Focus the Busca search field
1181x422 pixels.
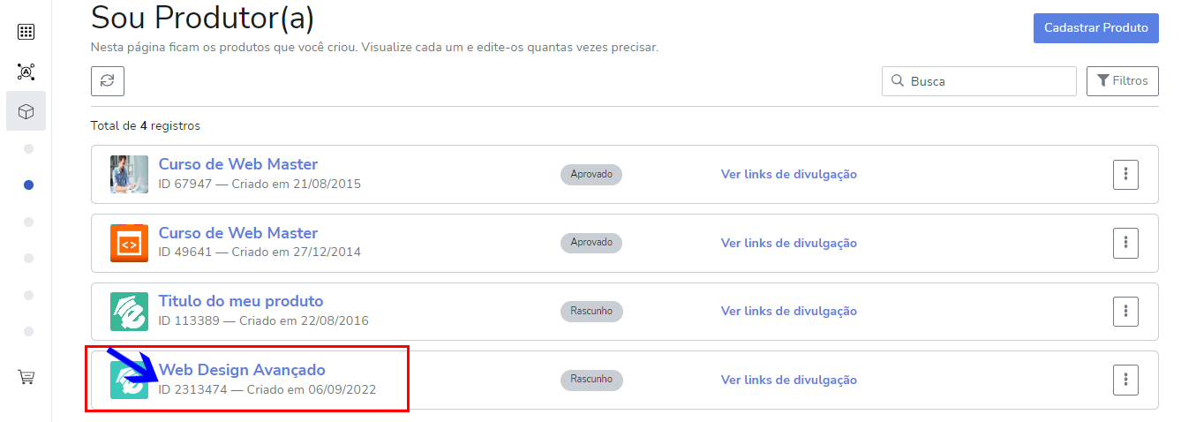point(979,80)
